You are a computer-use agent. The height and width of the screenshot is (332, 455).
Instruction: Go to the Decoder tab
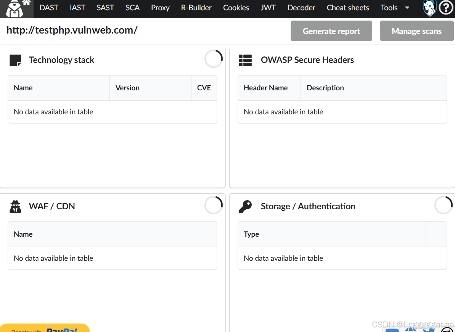point(301,8)
